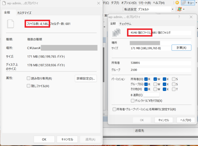The width and height of the screenshot is (198, 146).
Task: Check the その他 T sticky bit box
Action: click(x=174, y=89)
